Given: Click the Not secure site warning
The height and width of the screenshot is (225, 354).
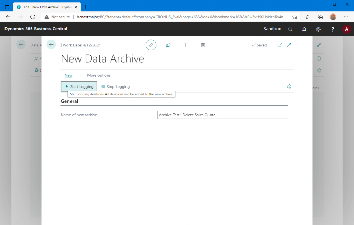Looking at the screenshot, I should 57,17.
